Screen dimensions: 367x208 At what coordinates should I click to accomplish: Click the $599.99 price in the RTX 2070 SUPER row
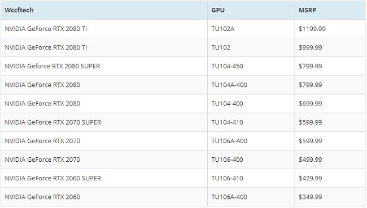[x=311, y=122]
